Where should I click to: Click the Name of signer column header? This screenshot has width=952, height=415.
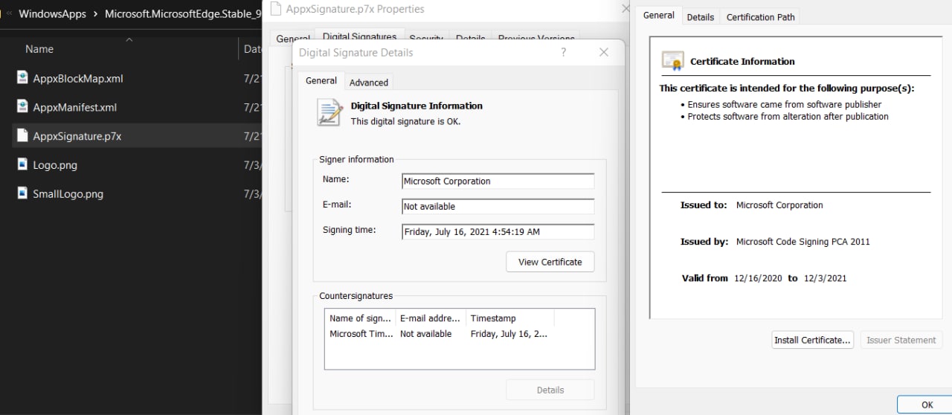click(360, 318)
